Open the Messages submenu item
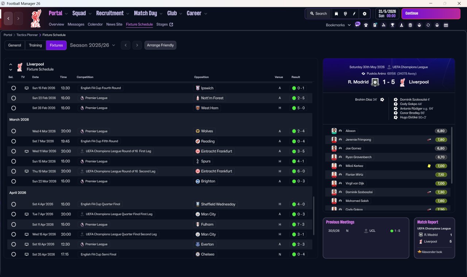 pyautogui.click(x=76, y=24)
